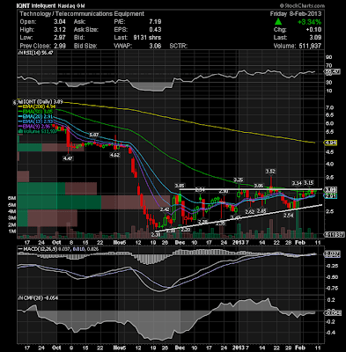Click the 6M tick on the volume scale

[11, 198]
